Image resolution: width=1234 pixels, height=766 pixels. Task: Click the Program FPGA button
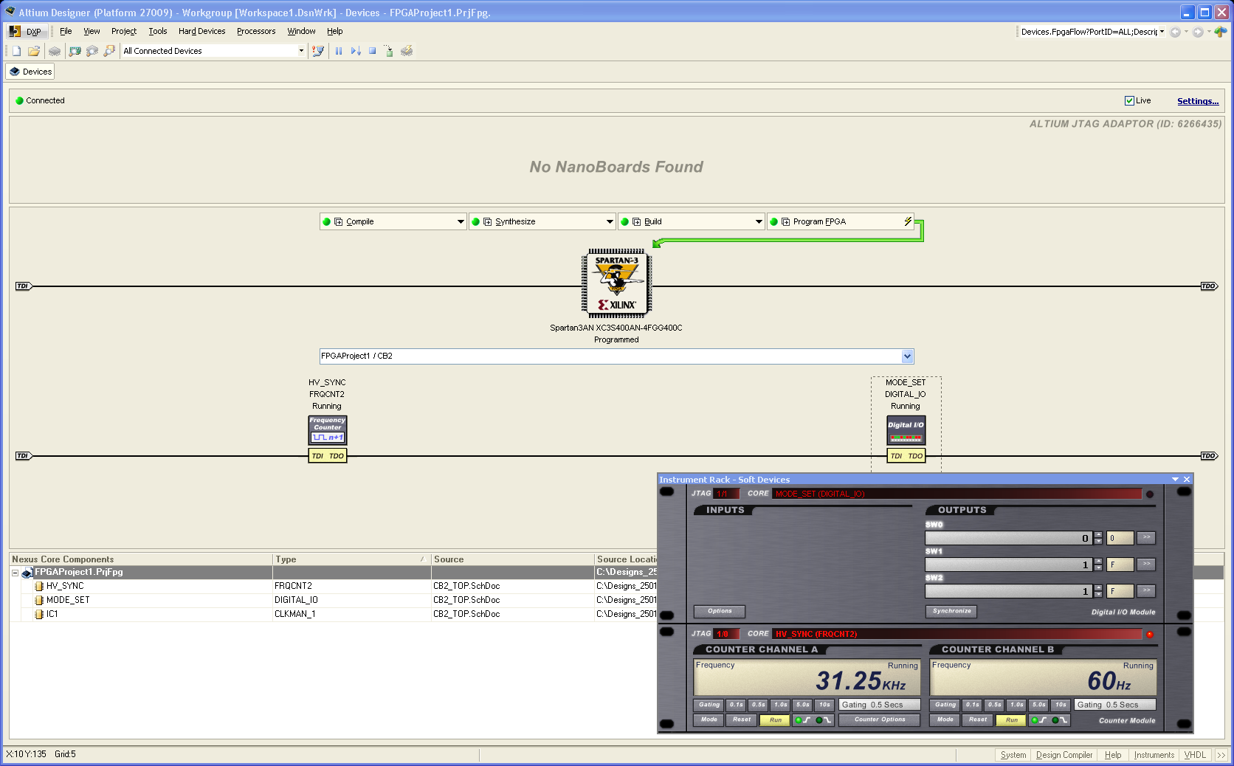coord(840,221)
